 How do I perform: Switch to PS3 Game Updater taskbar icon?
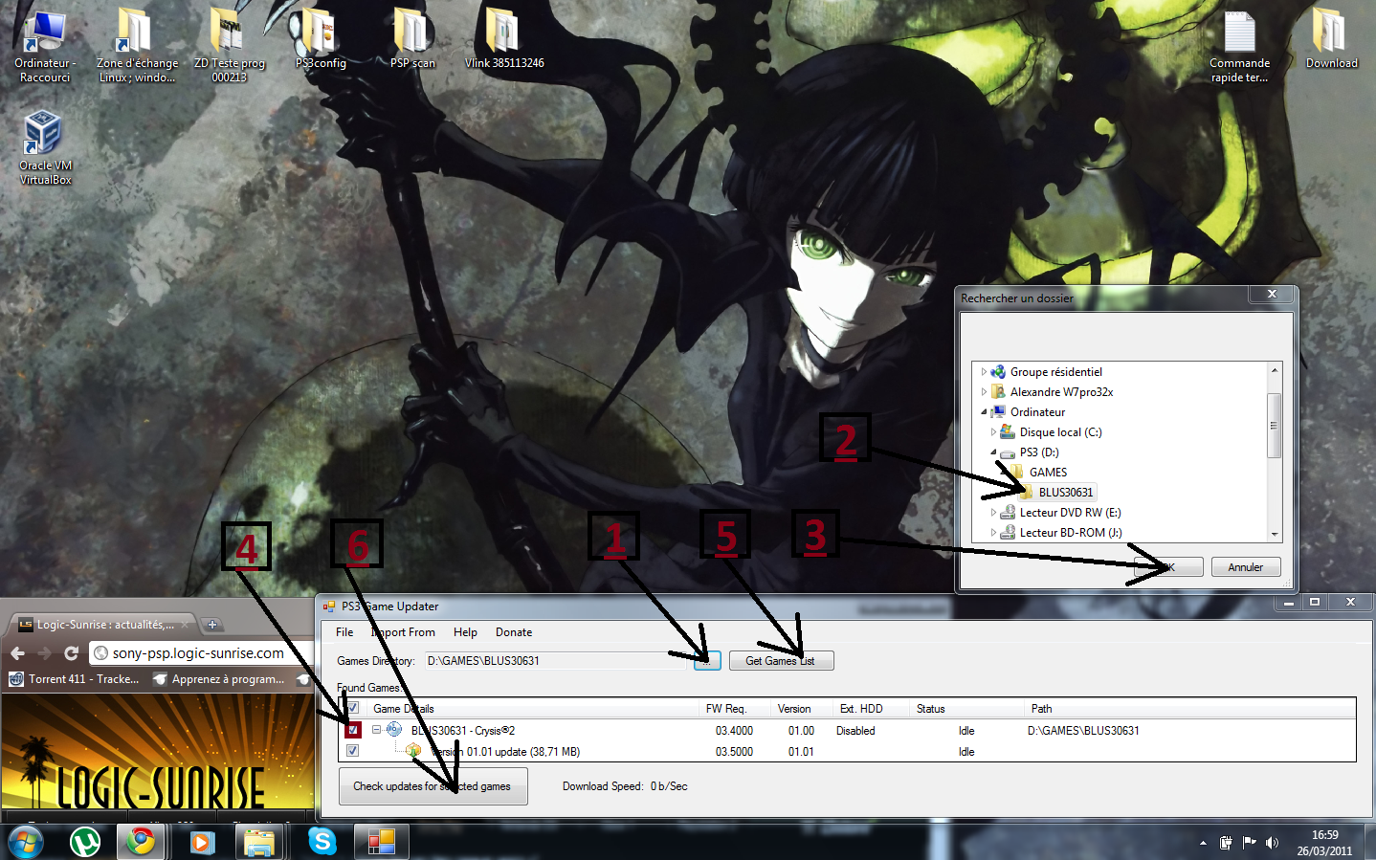(381, 842)
